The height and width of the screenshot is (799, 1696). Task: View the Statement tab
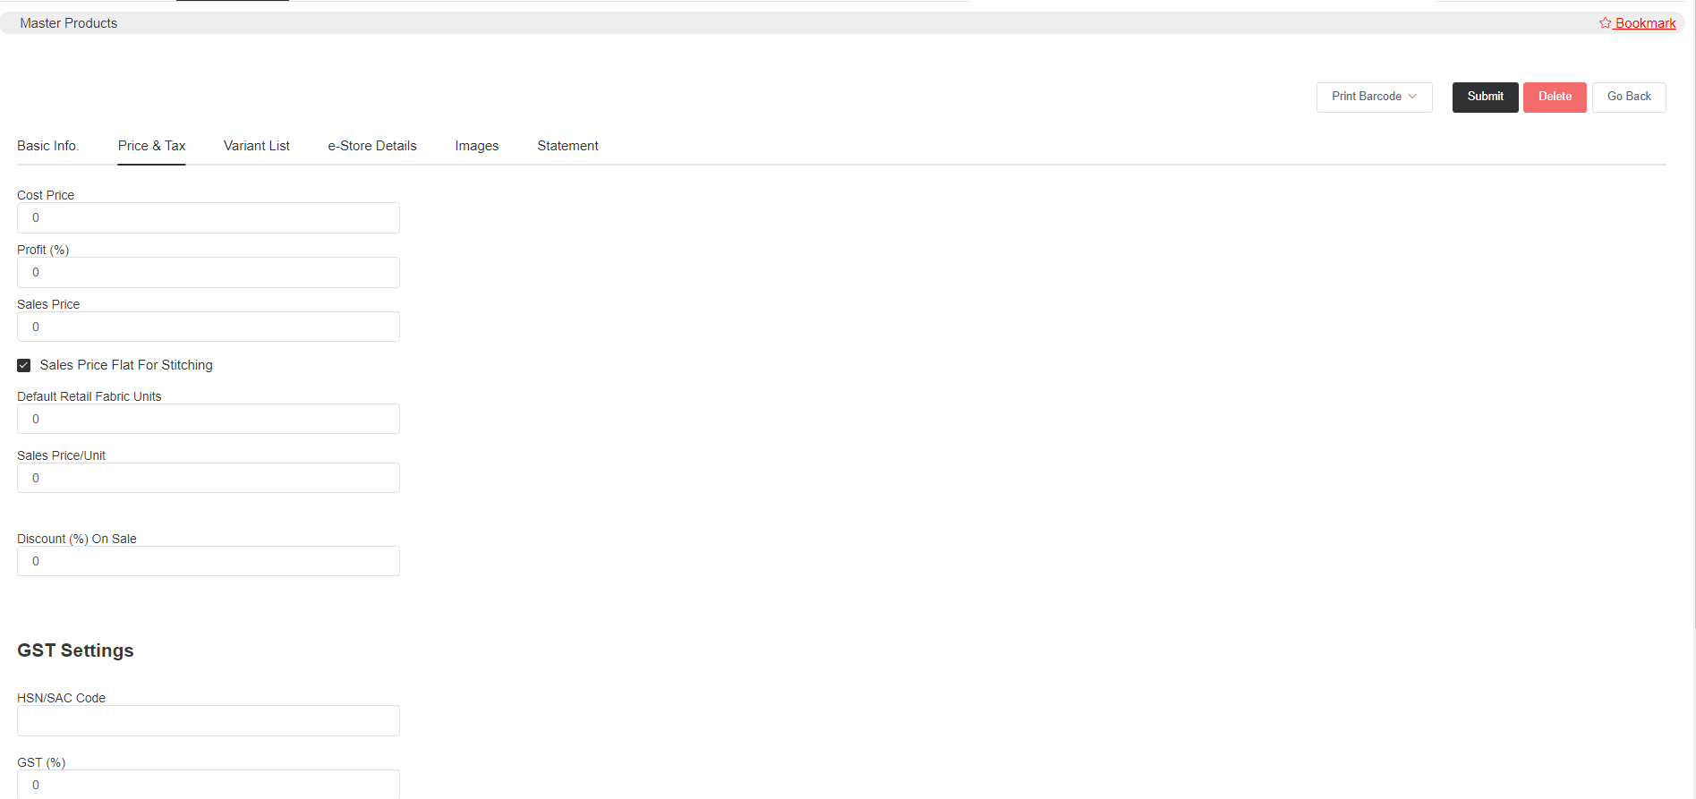pyautogui.click(x=567, y=146)
